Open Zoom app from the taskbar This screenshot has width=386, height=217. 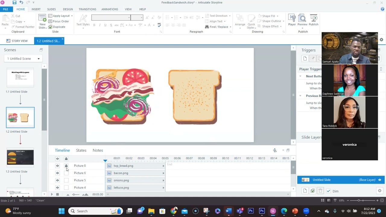[306, 211]
